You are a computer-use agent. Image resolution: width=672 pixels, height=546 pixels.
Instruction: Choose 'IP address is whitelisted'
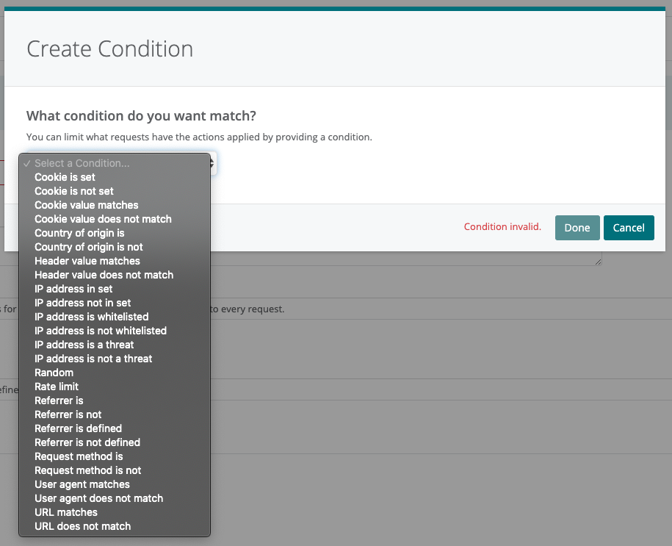(91, 317)
